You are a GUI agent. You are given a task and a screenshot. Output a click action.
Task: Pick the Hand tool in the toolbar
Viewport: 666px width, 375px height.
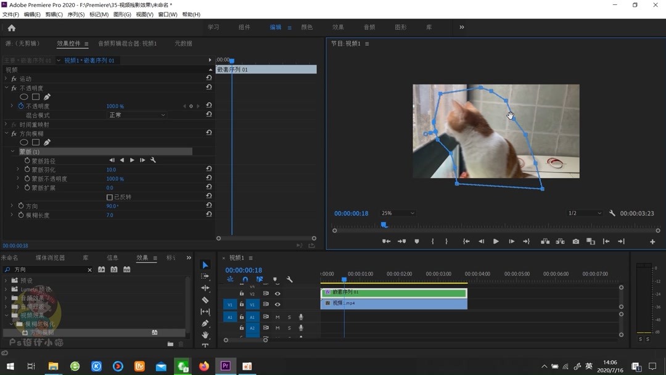pyautogui.click(x=205, y=335)
